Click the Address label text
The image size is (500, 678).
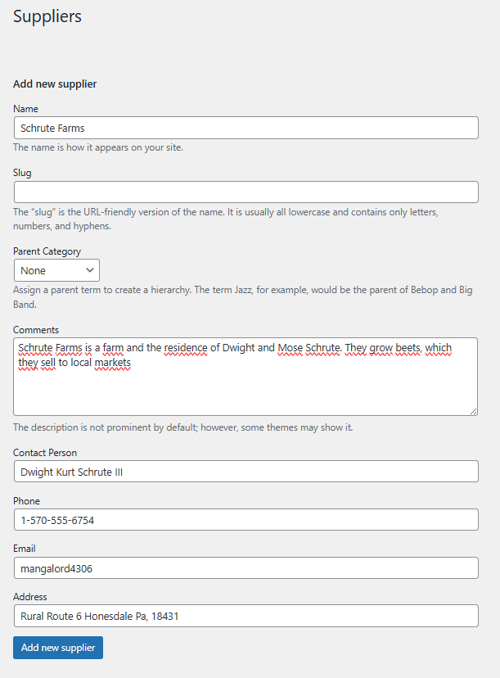[x=29, y=597]
